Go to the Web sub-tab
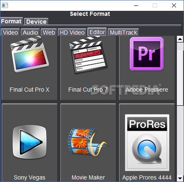184x182 pixels. 49,32
